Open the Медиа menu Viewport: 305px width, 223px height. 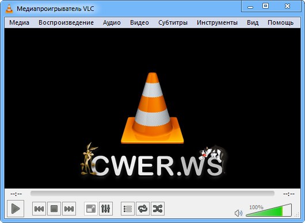click(19, 22)
